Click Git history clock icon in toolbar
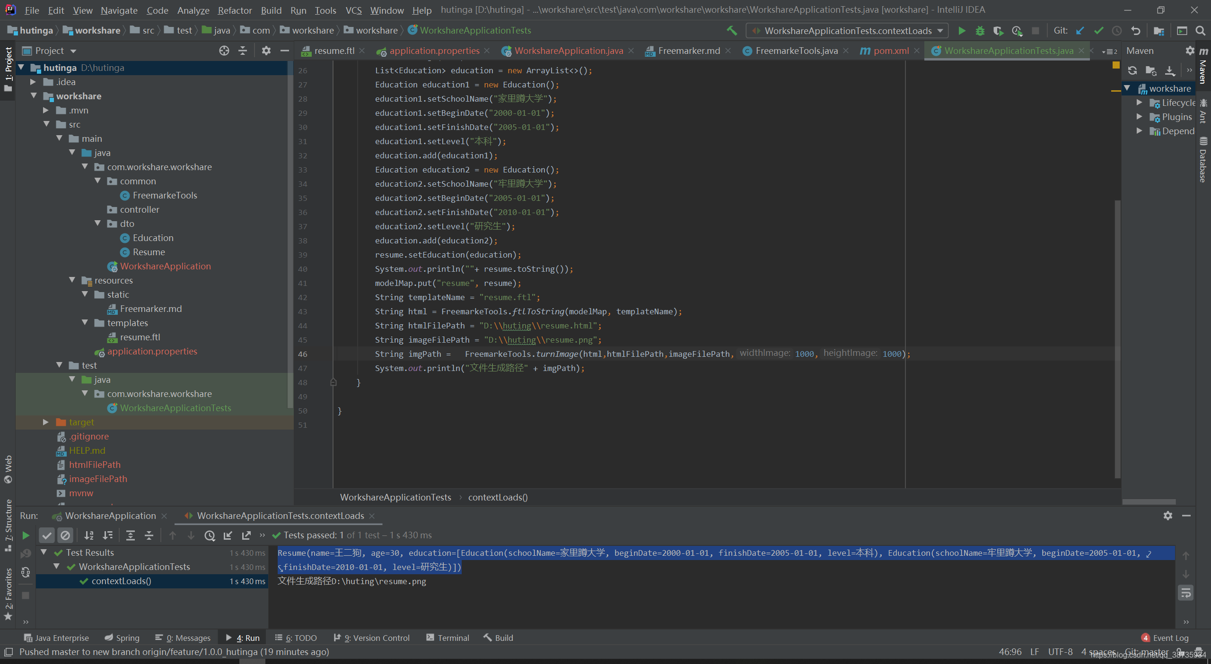The height and width of the screenshot is (664, 1211). (1117, 31)
